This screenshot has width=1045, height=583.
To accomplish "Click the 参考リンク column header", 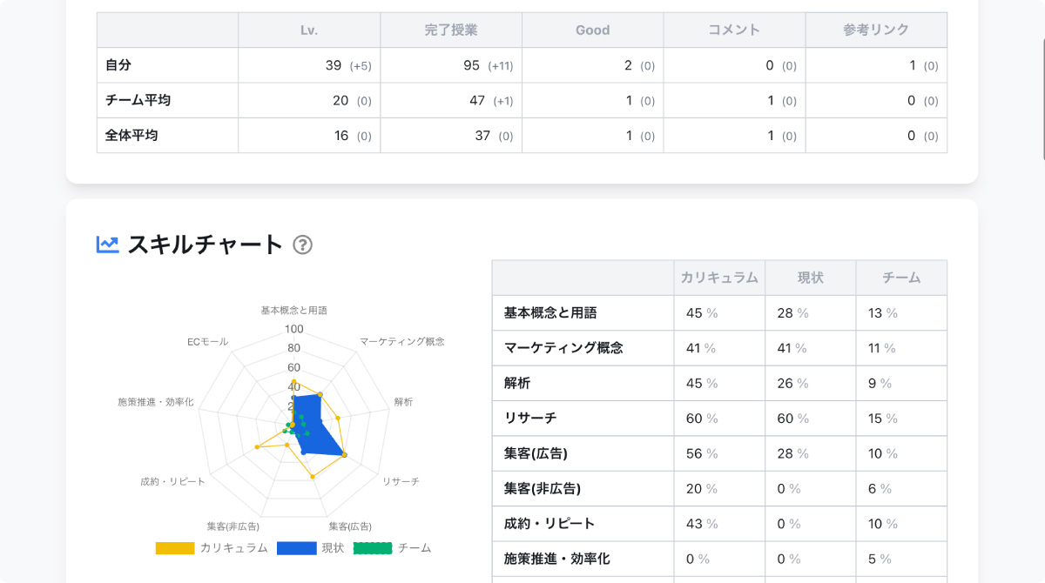I will pyautogui.click(x=876, y=30).
